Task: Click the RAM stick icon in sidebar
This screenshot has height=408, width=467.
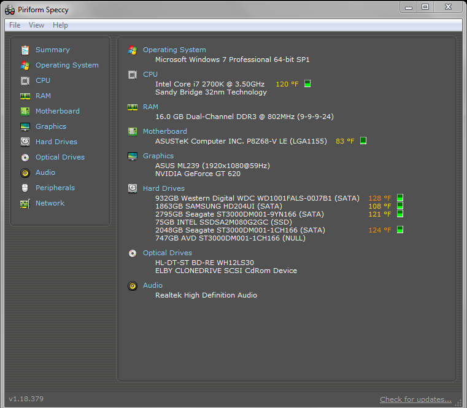Action: (x=25, y=96)
